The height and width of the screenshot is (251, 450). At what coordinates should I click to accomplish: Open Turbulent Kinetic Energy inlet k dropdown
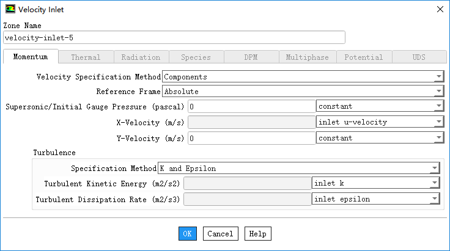(375, 183)
